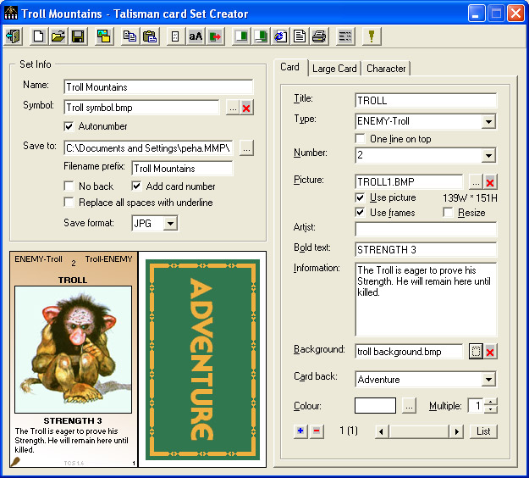
Task: Click the web page export icon
Action: point(280,36)
